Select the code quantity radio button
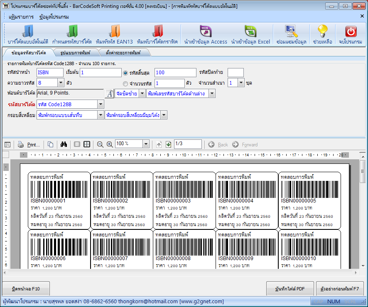The height and width of the screenshot is (307, 368). coord(125,83)
